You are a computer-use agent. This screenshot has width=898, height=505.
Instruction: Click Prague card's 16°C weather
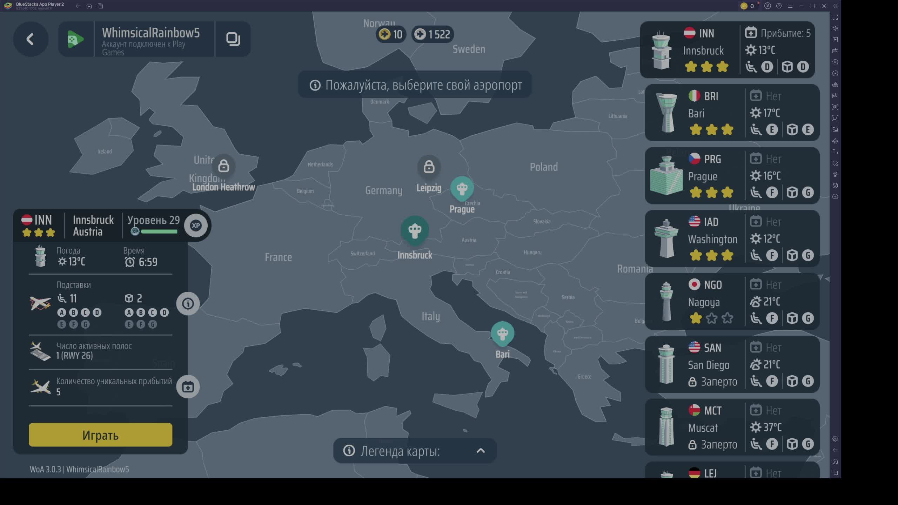point(765,176)
